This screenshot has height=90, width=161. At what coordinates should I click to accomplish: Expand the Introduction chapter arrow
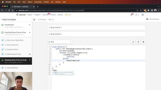coord(30,25)
